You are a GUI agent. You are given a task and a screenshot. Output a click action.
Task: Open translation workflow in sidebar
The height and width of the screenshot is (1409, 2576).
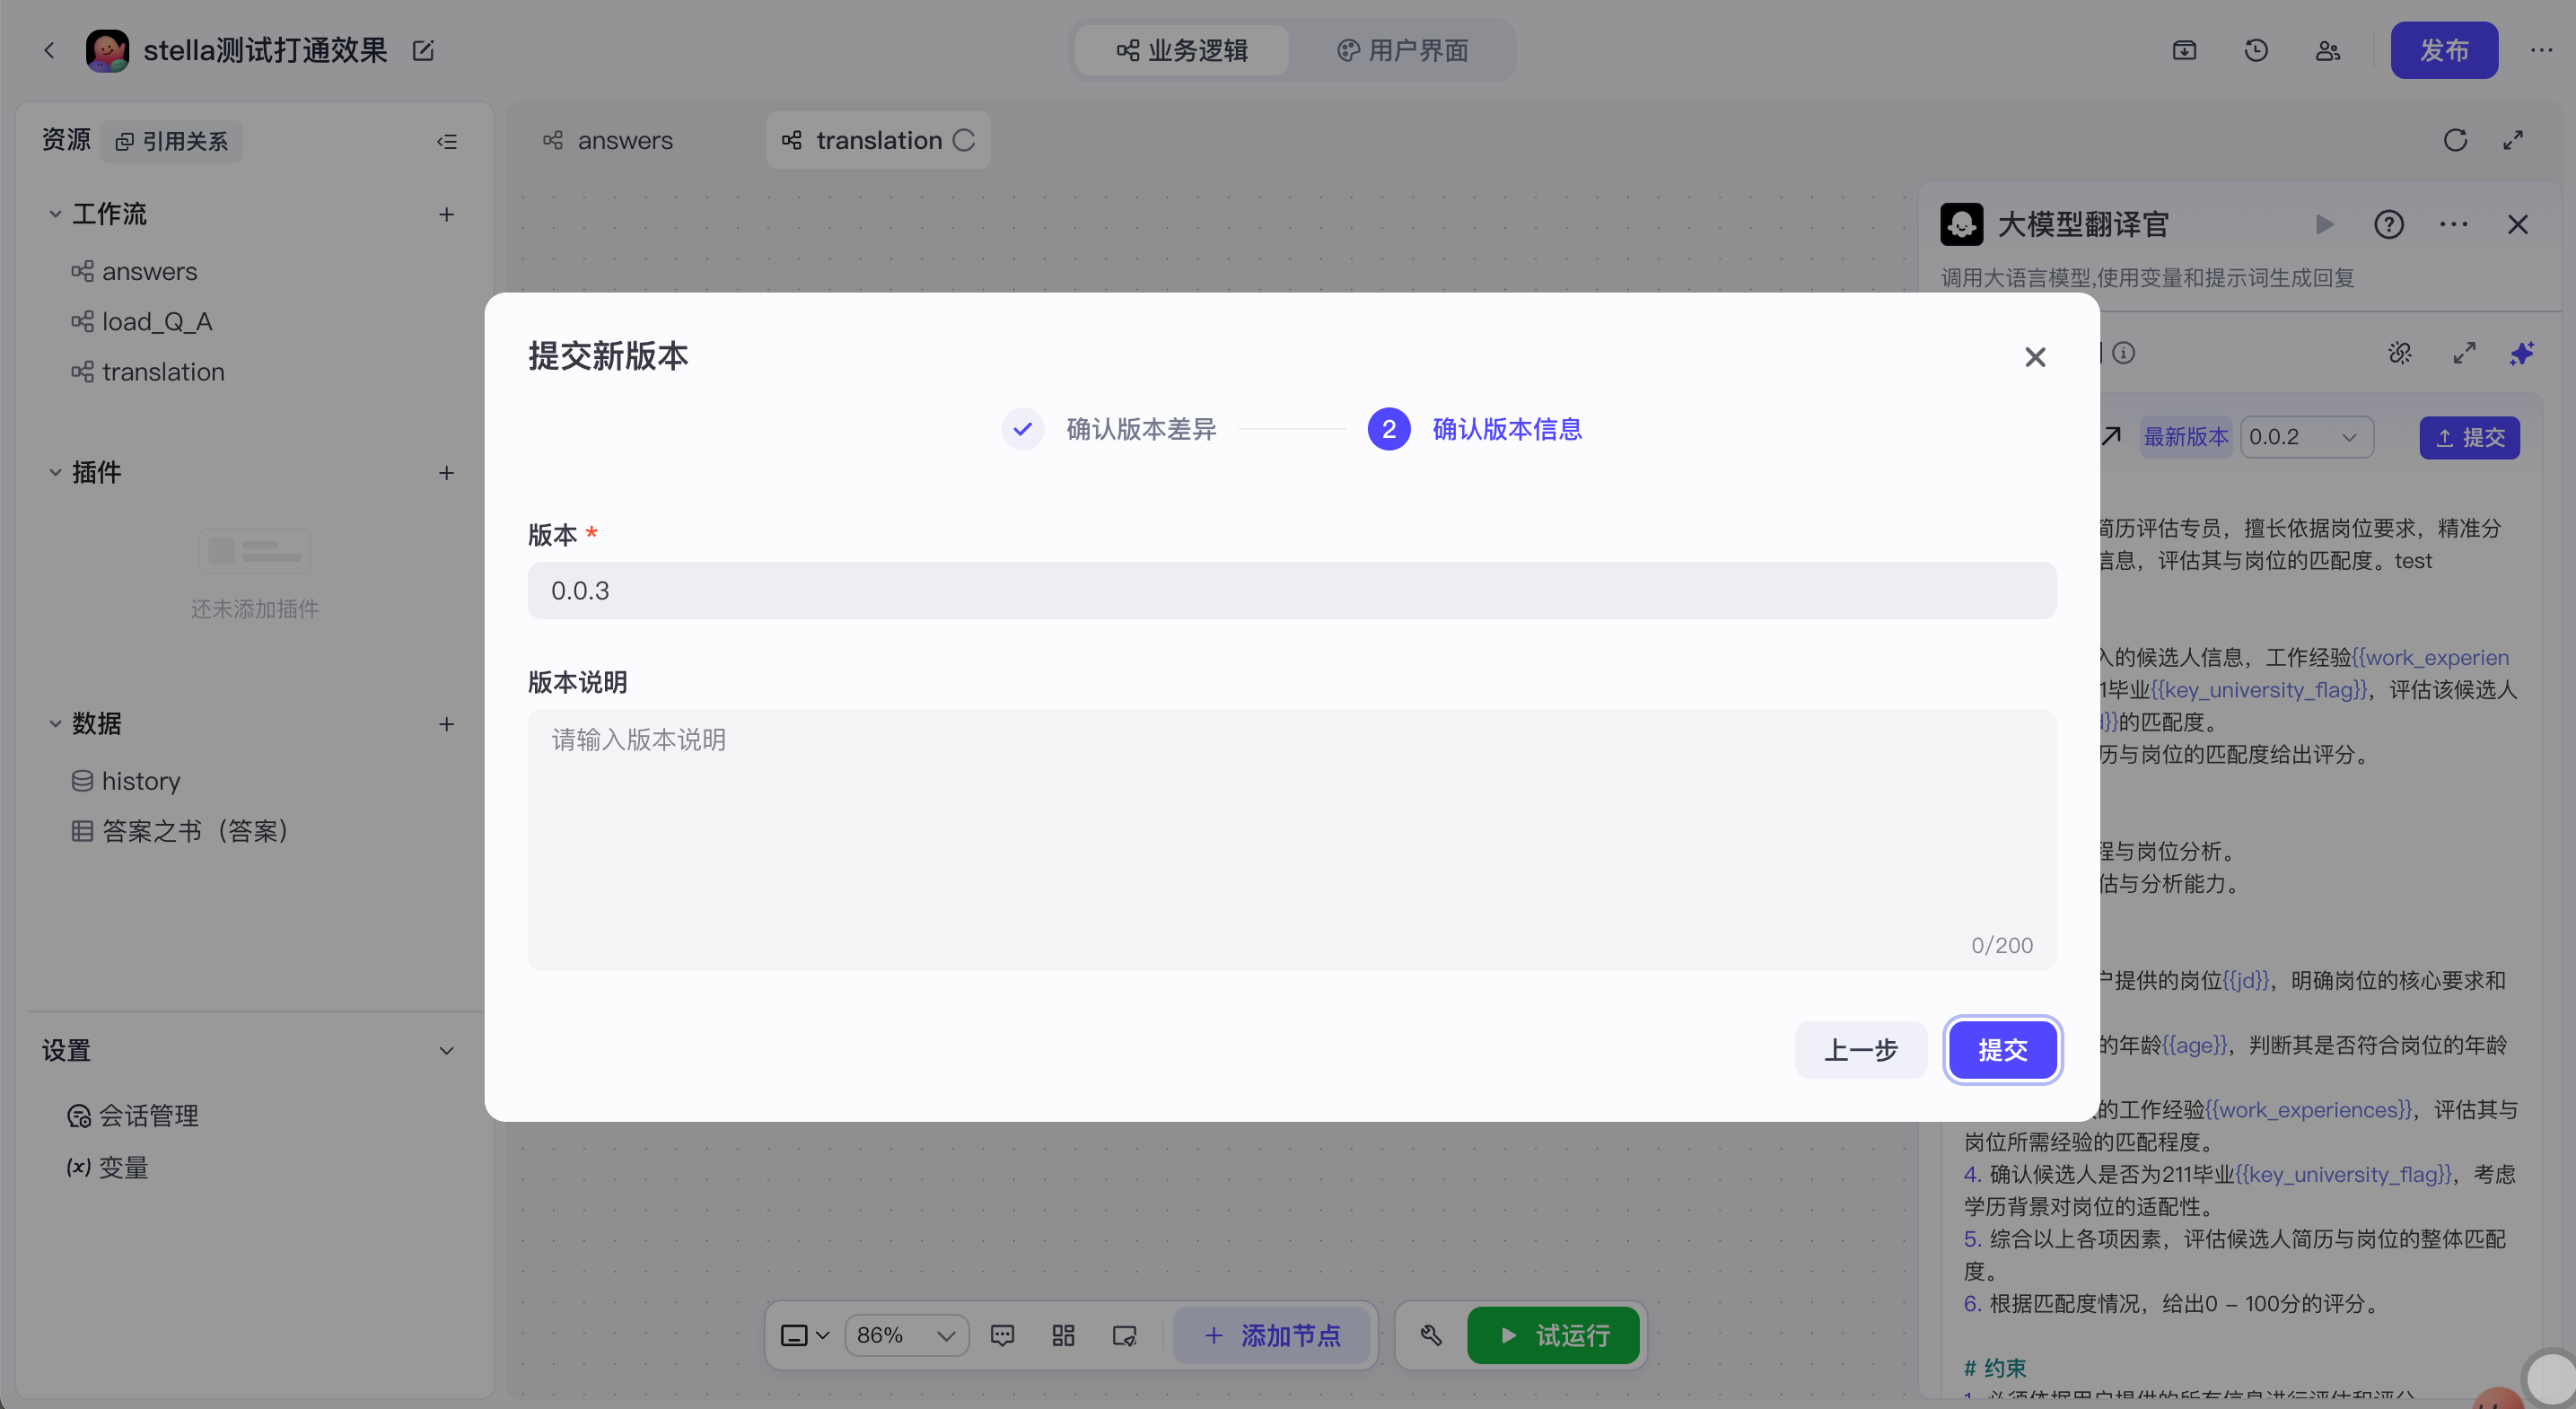coord(148,371)
